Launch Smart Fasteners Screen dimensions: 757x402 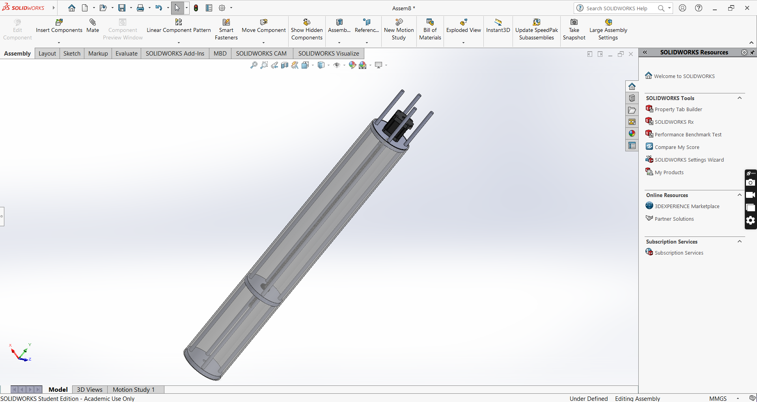click(x=226, y=30)
